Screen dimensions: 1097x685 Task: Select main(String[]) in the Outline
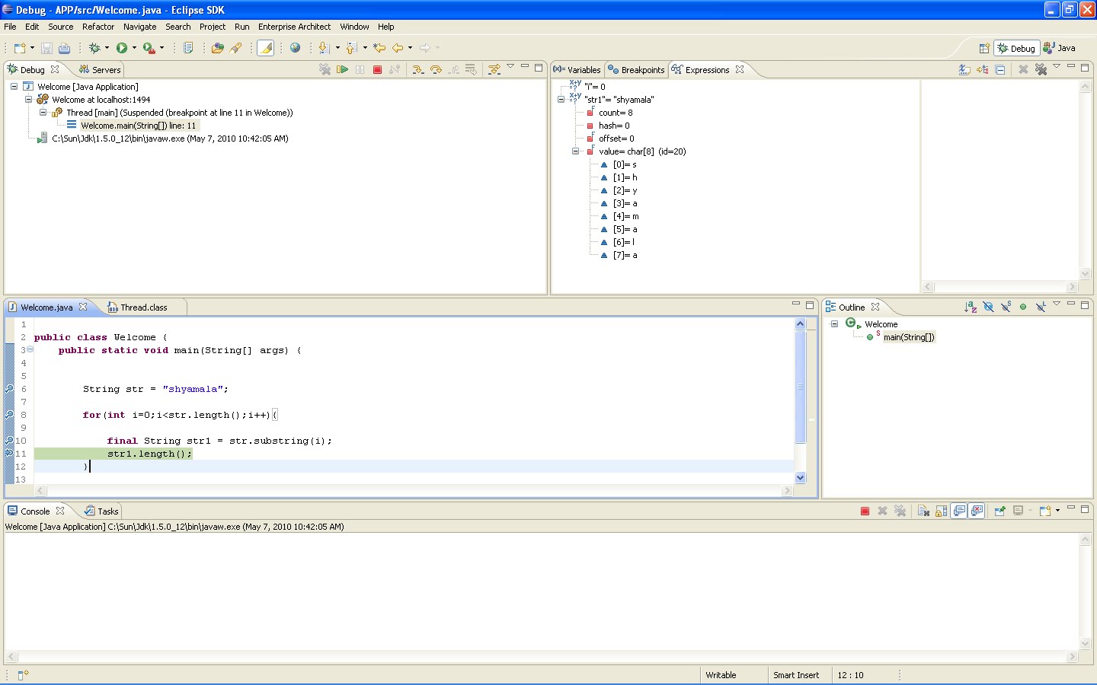[x=908, y=337]
